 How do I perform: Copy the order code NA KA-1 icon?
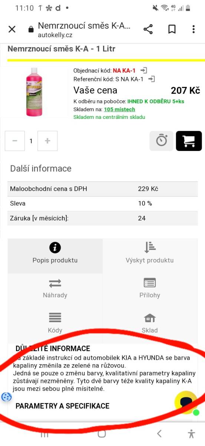[x=144, y=70]
